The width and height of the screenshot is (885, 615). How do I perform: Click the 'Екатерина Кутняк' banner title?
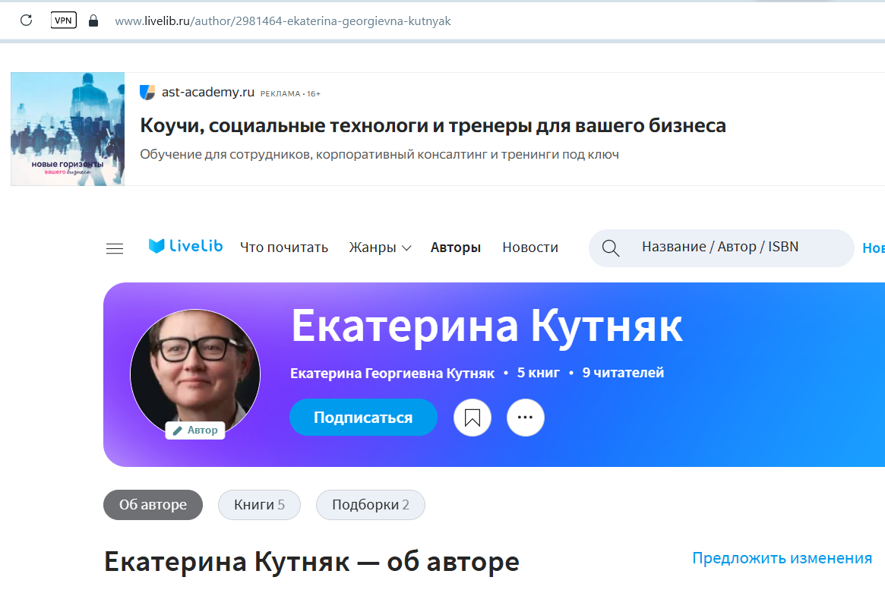pos(486,326)
